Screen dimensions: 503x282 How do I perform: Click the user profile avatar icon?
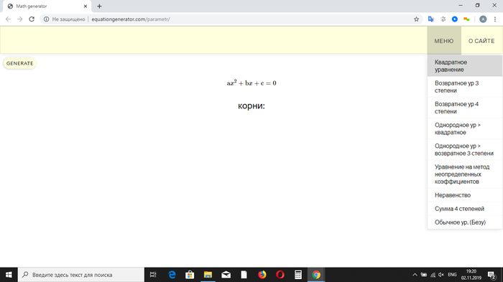click(x=483, y=19)
